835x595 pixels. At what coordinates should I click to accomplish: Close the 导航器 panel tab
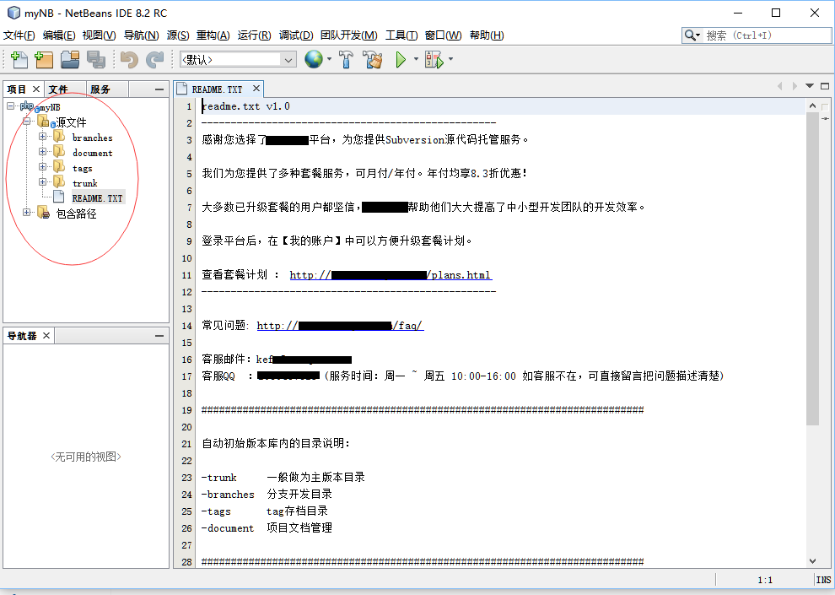[46, 335]
